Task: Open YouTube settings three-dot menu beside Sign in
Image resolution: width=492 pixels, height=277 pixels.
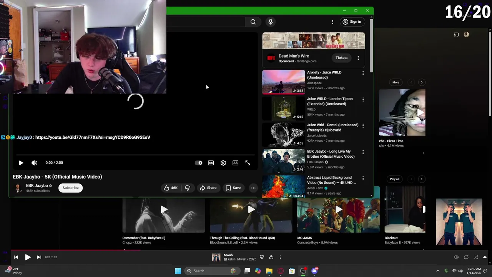Action: [x=332, y=22]
